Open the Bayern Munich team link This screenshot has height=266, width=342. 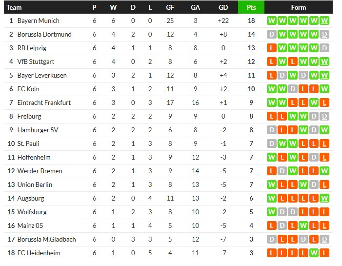click(38, 20)
